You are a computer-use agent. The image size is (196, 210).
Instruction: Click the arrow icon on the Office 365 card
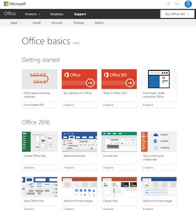pyautogui.click(x=130, y=83)
